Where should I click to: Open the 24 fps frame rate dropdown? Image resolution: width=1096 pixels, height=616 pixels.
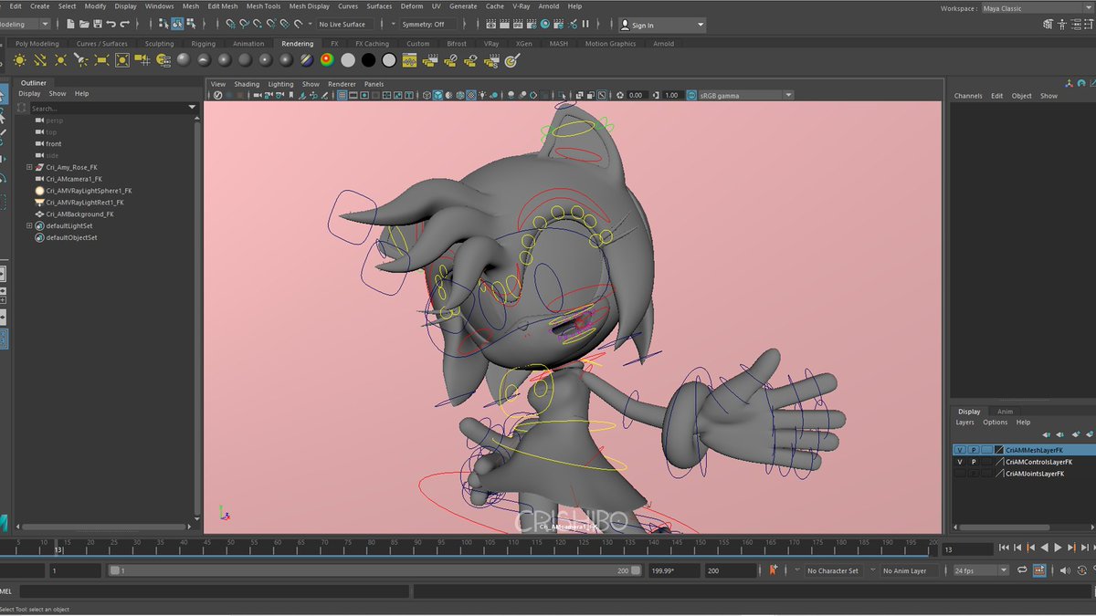pos(980,570)
